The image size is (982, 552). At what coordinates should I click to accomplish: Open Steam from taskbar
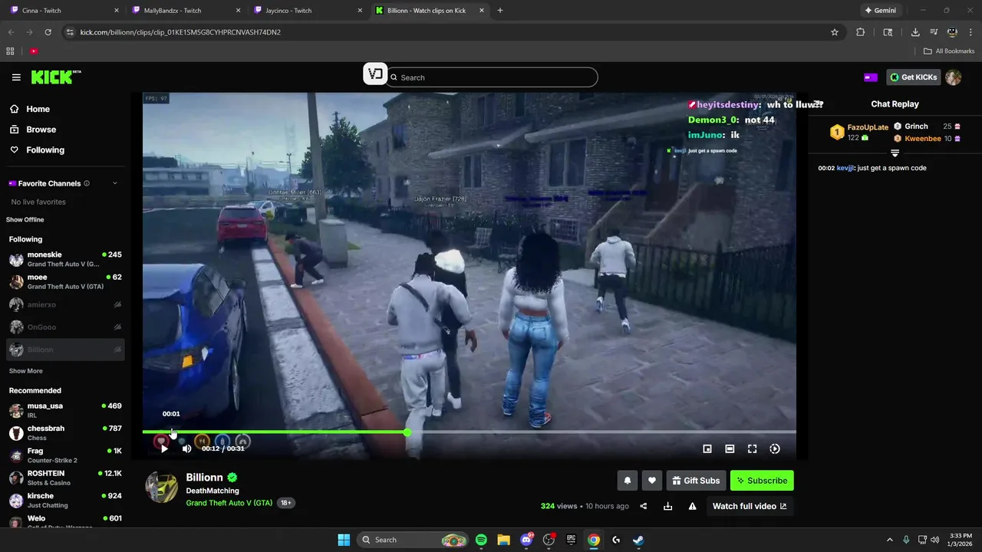(x=638, y=540)
